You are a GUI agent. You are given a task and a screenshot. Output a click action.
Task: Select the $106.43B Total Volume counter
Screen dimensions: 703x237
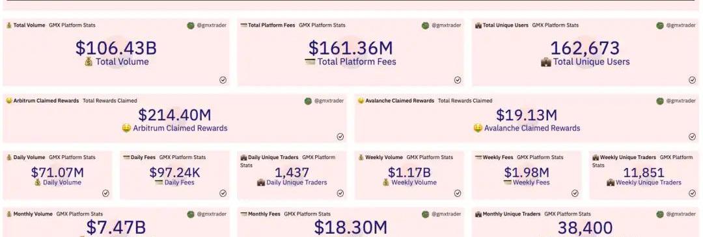pos(116,48)
